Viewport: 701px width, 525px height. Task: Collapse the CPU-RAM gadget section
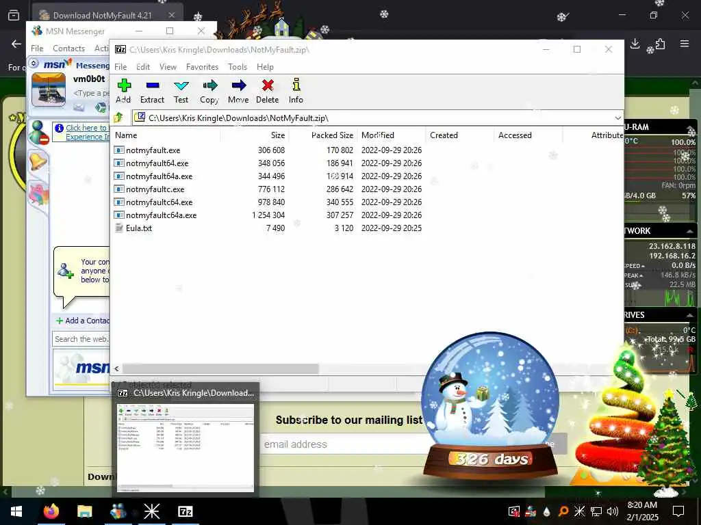[691, 128]
